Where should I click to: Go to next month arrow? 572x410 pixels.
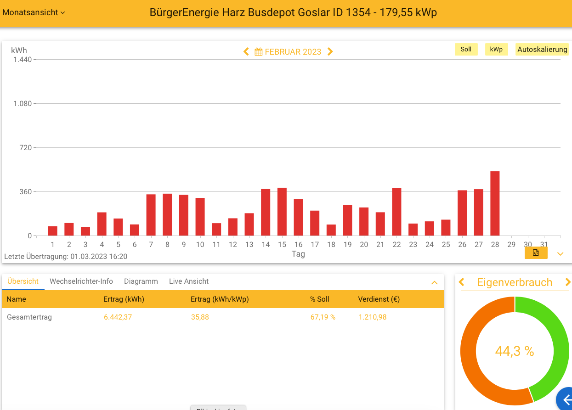click(330, 52)
